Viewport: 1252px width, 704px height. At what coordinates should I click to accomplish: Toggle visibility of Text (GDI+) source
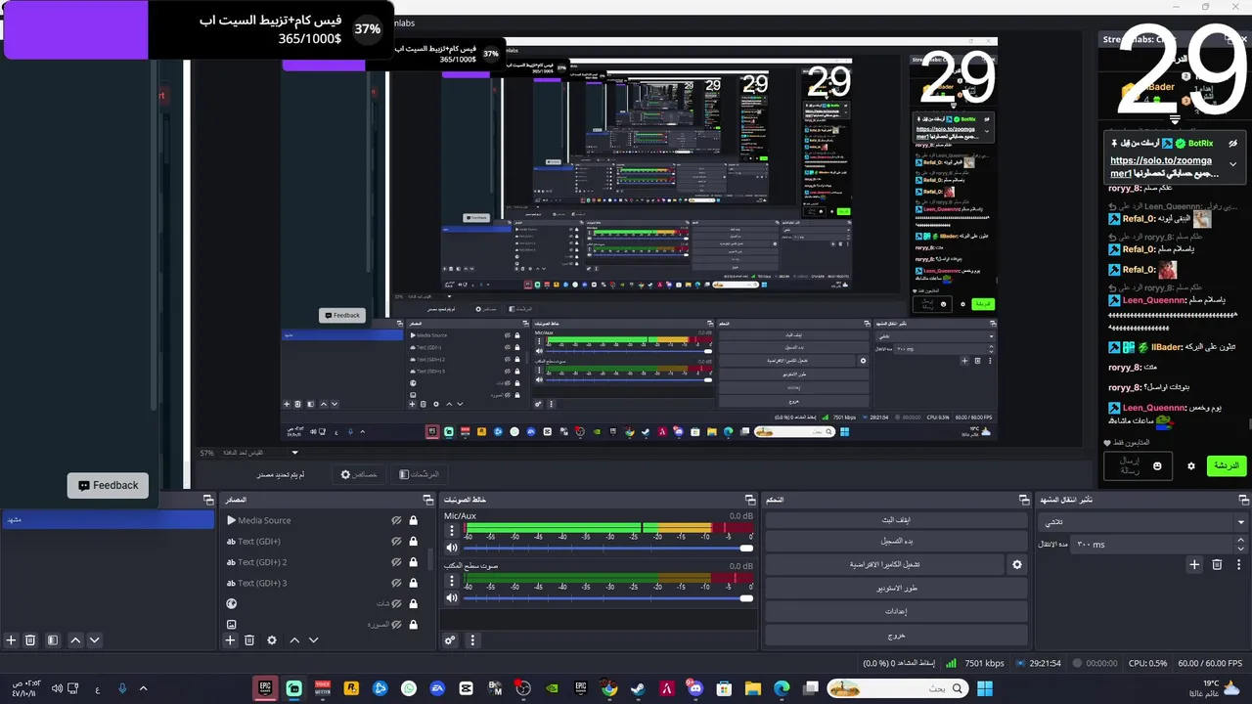tap(397, 542)
